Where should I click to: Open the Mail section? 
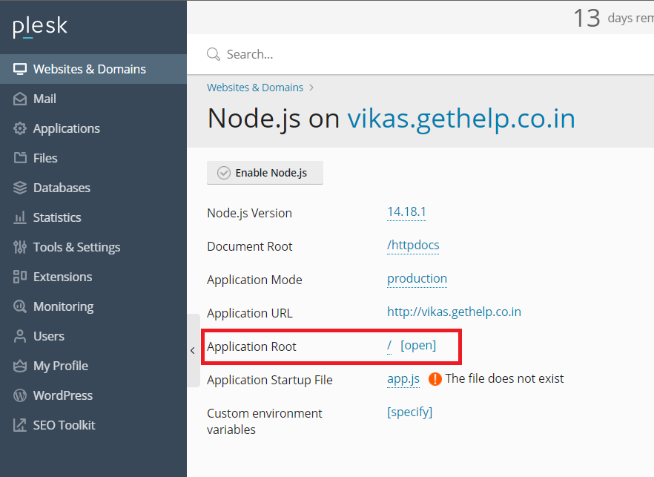point(93,99)
